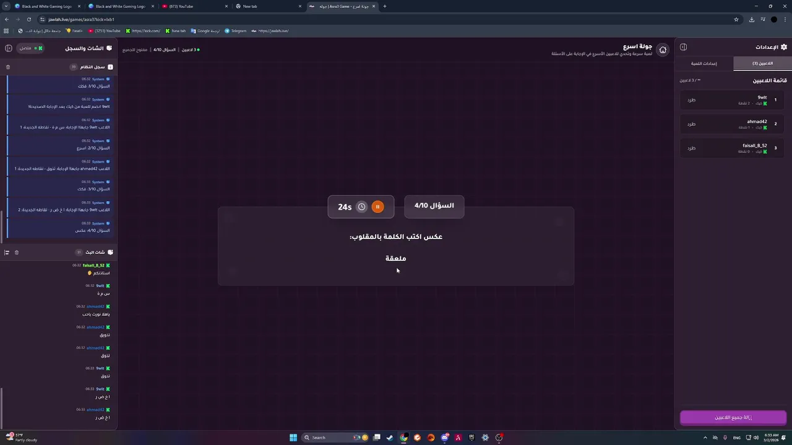Open a new browser tab with plus
This screenshot has width=792, height=445.
384,6
